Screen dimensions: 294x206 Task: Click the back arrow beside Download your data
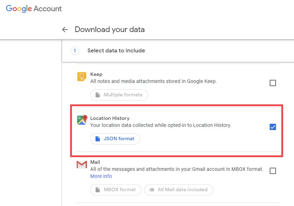[65, 30]
